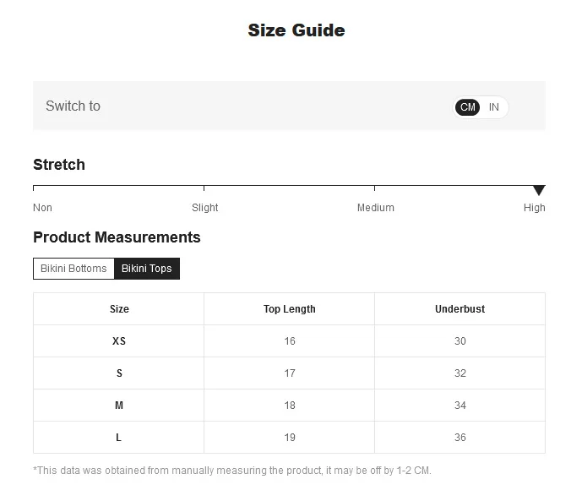This screenshot has height=501, width=582.
Task: Select the XS size row label
Action: (119, 341)
